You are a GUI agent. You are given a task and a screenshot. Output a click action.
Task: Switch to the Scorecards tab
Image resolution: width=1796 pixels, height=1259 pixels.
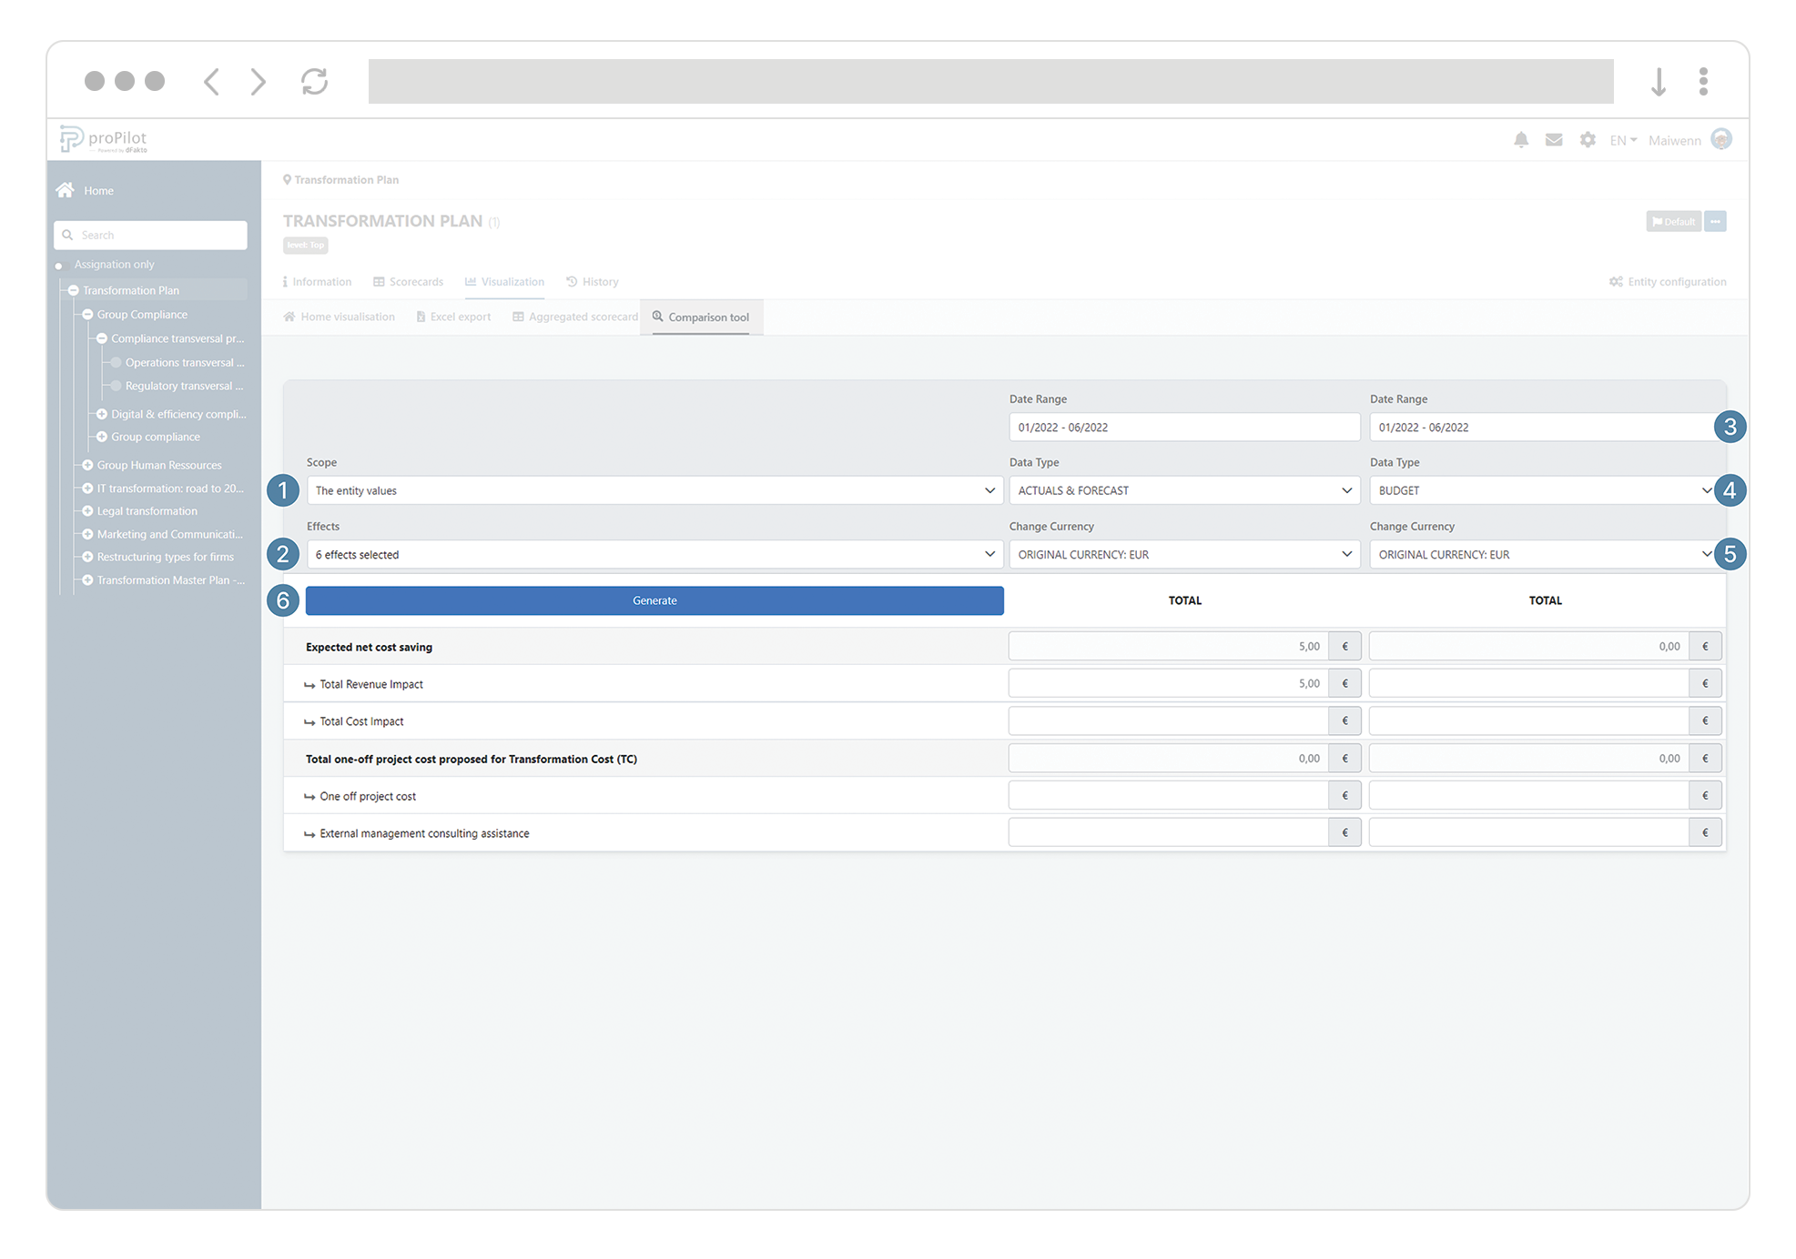[408, 282]
